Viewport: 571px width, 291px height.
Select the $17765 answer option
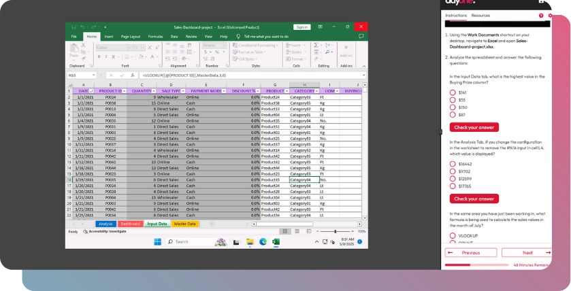tap(453, 186)
